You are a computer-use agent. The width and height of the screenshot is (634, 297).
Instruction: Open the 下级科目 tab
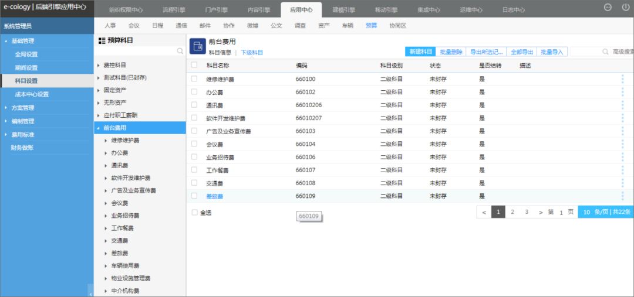click(x=252, y=53)
